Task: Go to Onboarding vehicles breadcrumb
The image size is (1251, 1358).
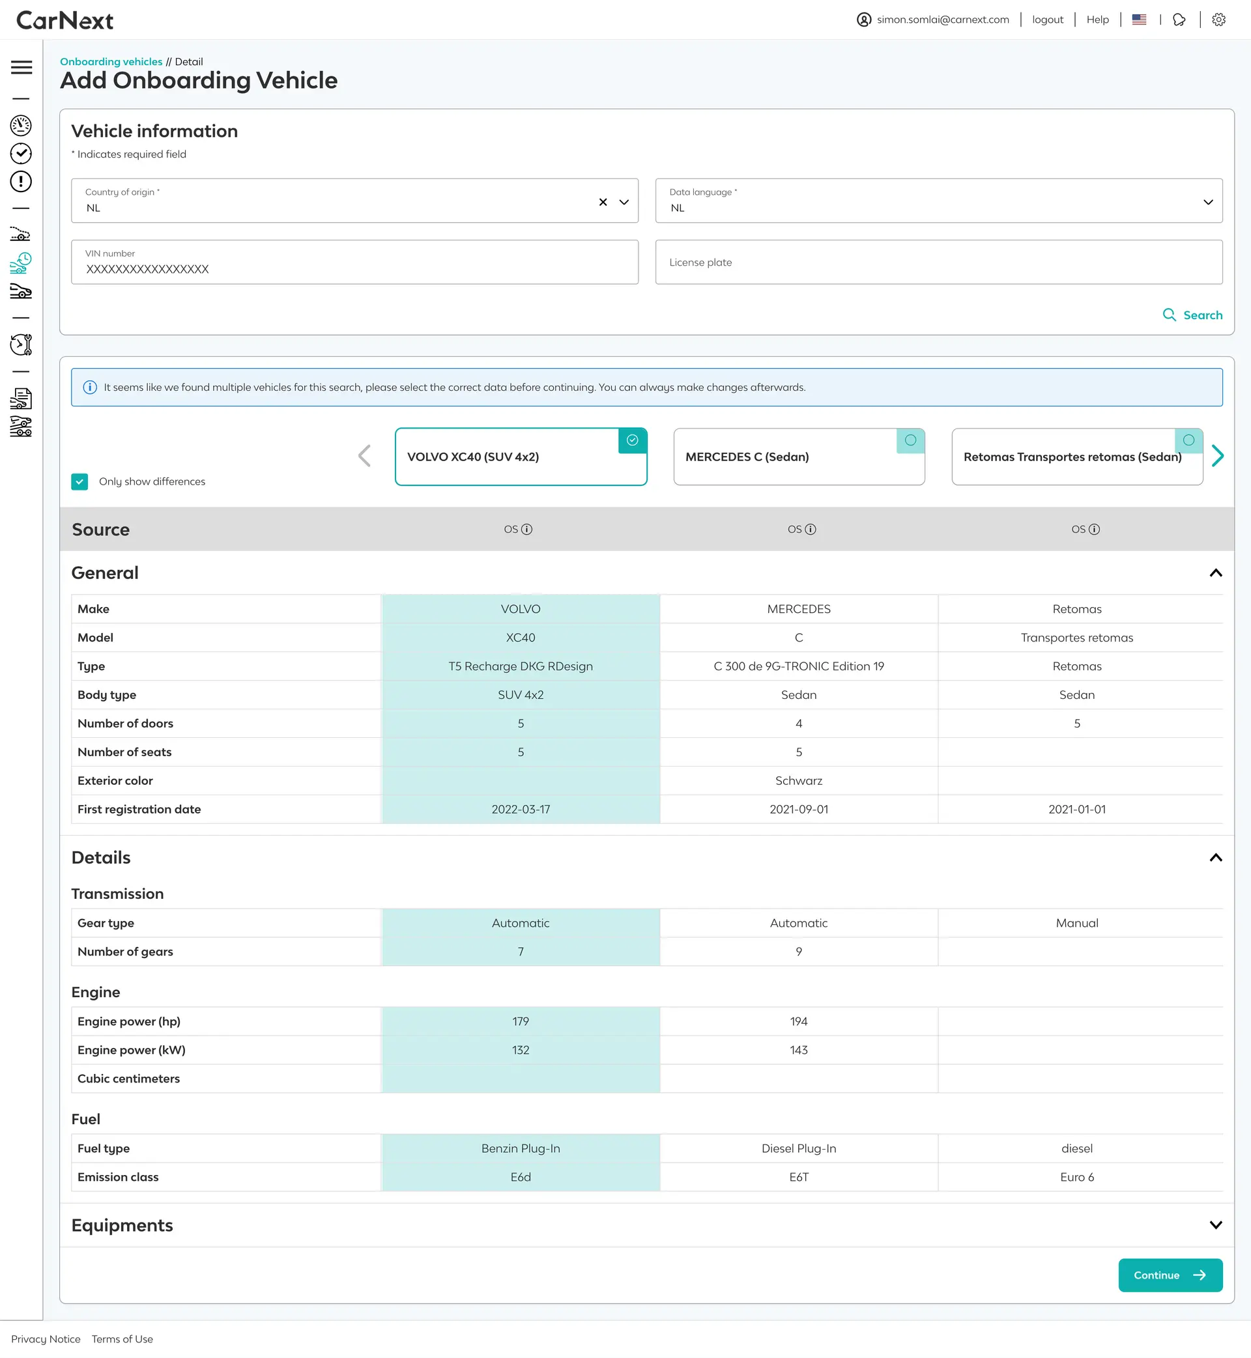Action: click(x=111, y=62)
